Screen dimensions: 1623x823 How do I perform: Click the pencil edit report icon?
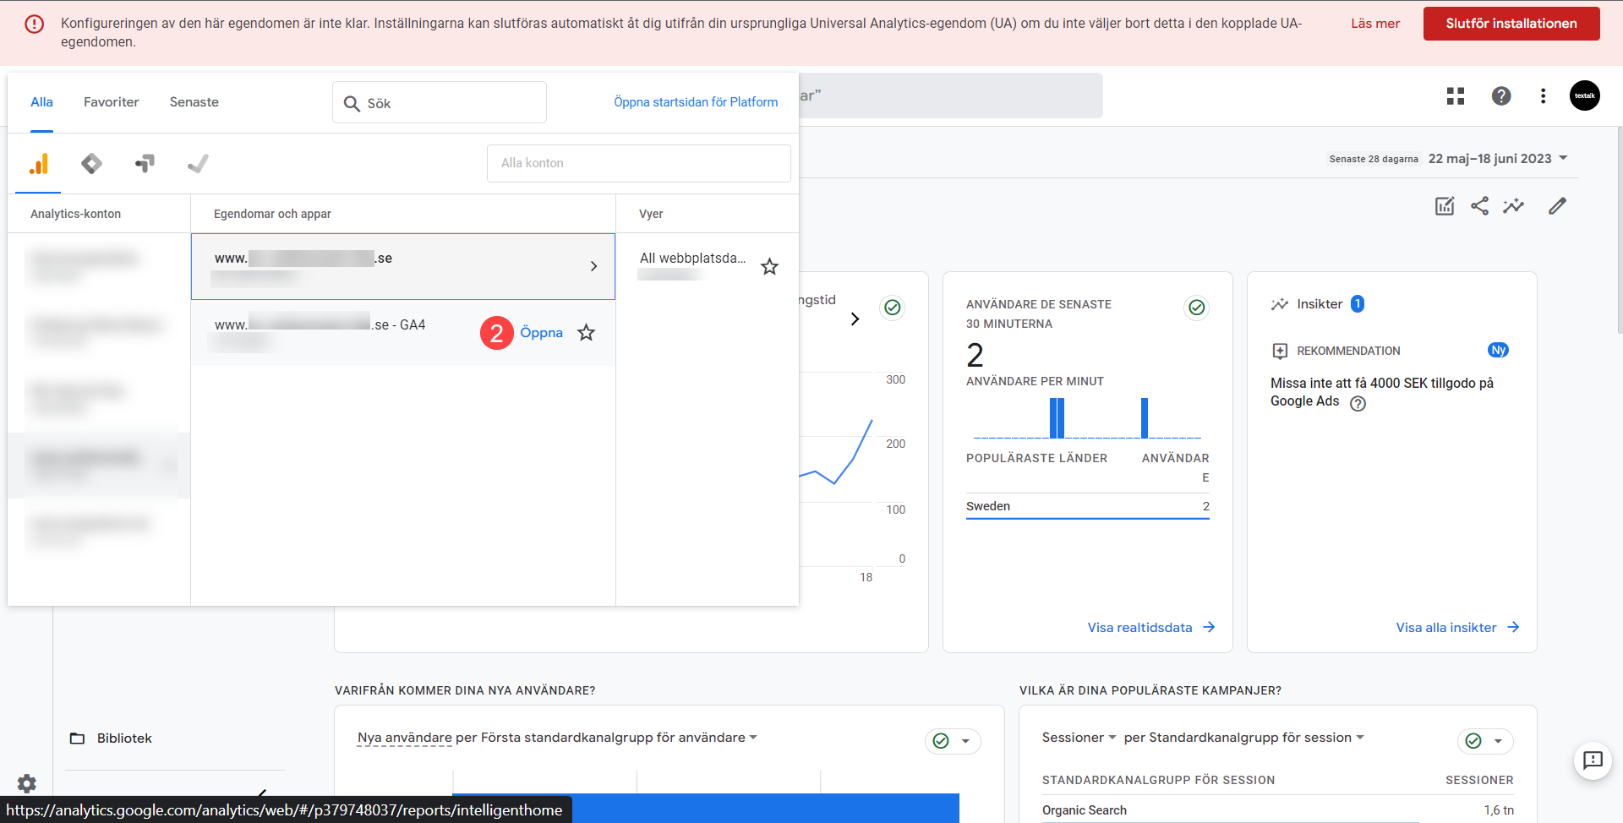pyautogui.click(x=1557, y=206)
